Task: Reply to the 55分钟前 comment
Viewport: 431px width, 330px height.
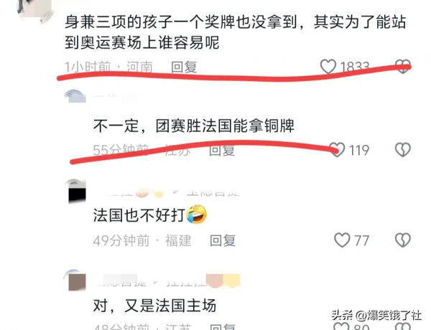Action: 222,150
